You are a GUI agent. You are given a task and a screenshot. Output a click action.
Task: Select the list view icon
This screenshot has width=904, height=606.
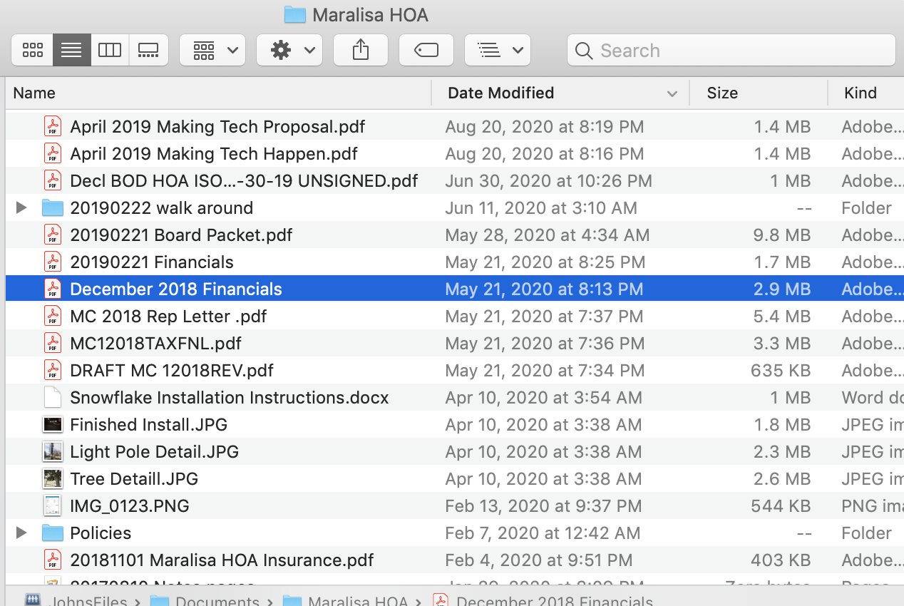(x=71, y=50)
